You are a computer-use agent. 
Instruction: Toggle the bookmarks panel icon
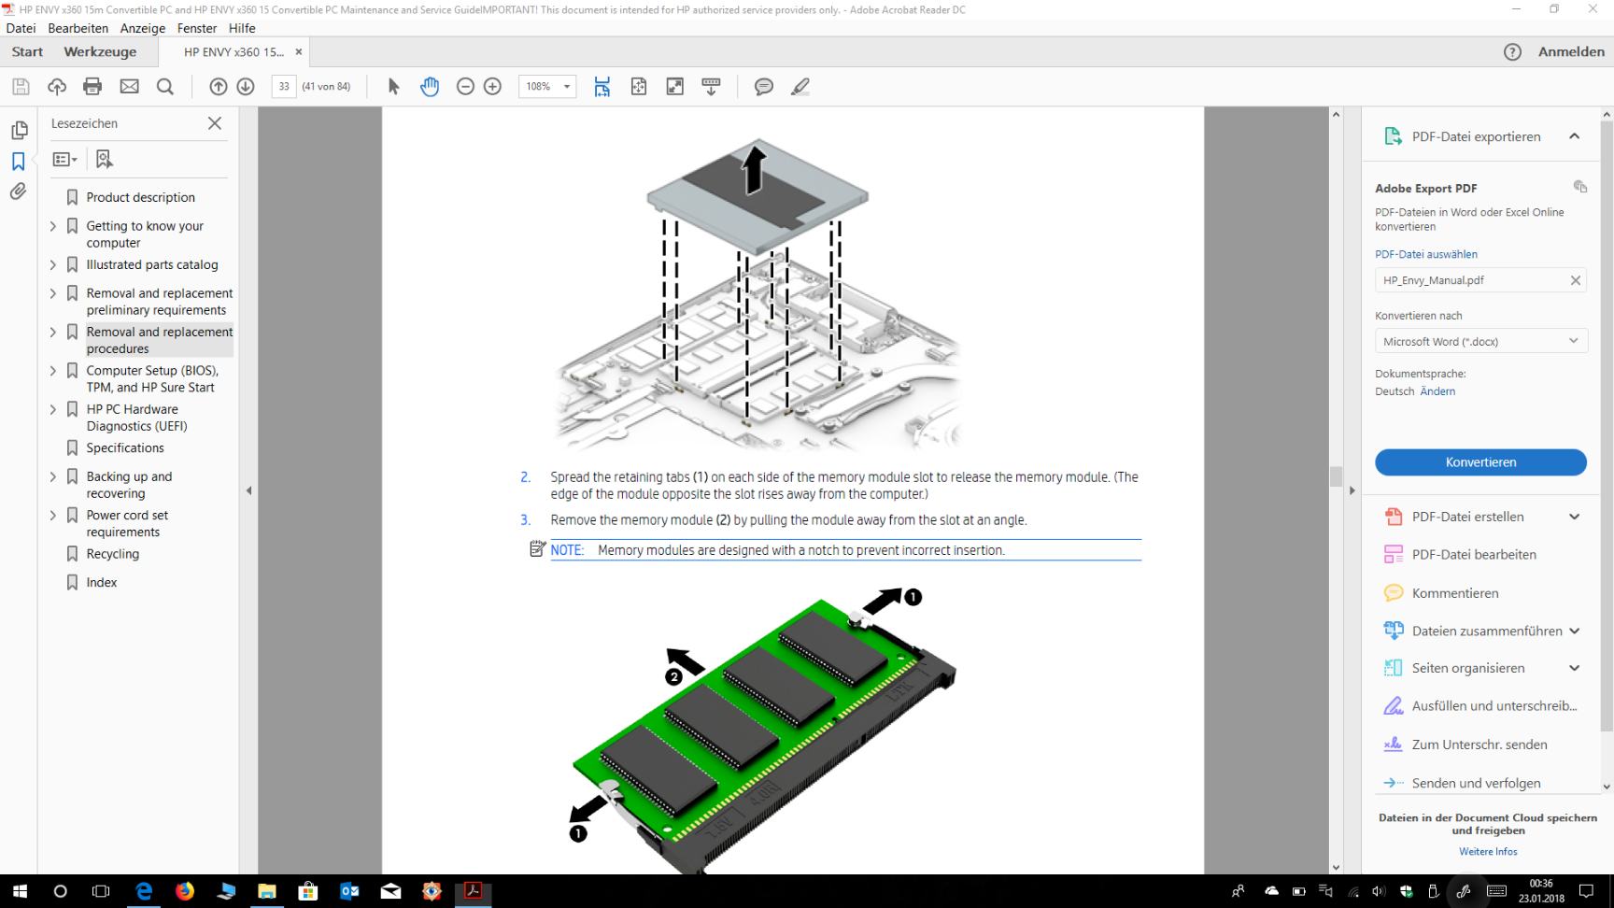point(19,162)
